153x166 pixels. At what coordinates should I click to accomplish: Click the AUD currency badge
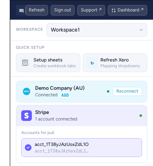coord(65,95)
